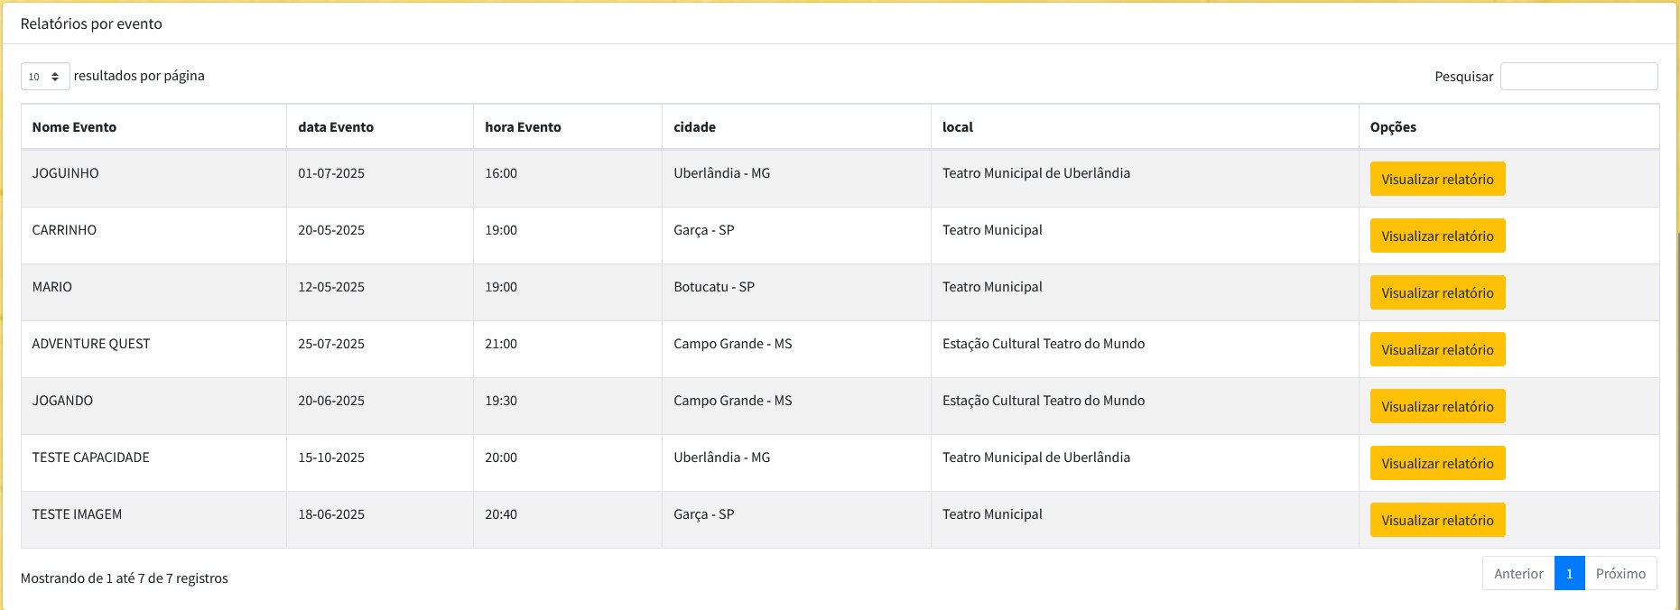View report for JOGUINHO event
The width and height of the screenshot is (1680, 610).
pos(1437,179)
